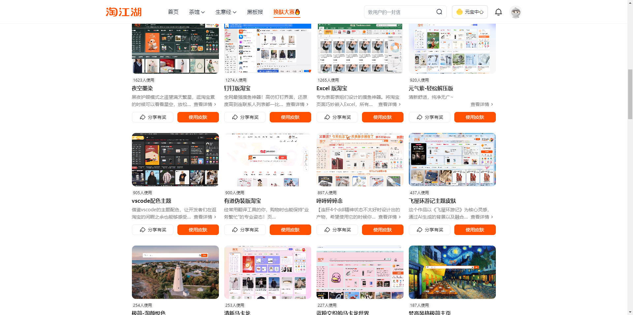633x315 pixels.
Task: Open the 茶馆 menu item
Action: click(x=197, y=12)
